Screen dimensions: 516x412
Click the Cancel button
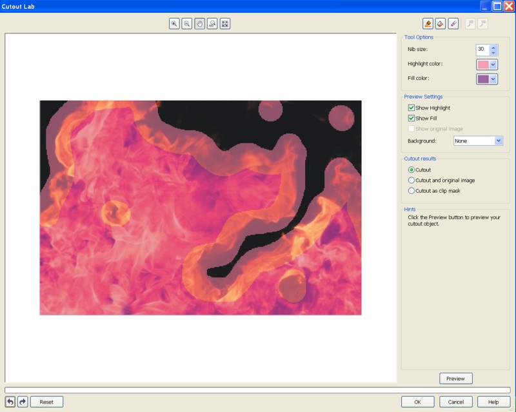tap(456, 402)
